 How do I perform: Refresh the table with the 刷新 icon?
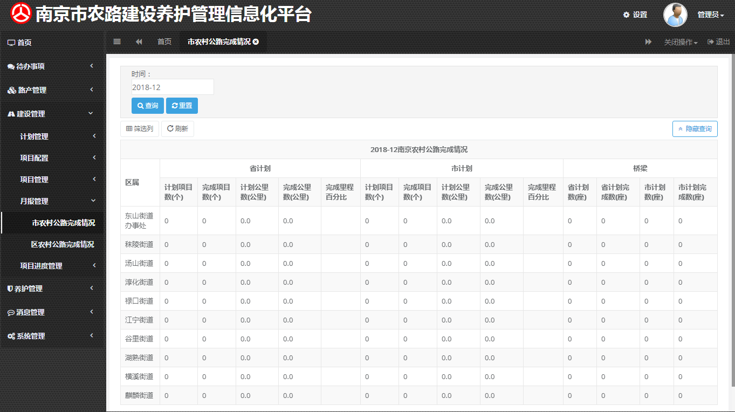pos(177,128)
